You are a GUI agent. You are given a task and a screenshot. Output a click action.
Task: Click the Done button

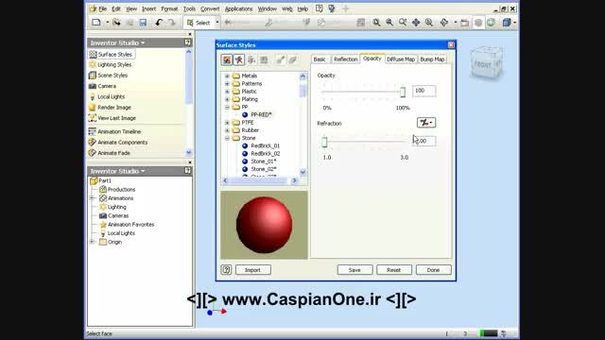(433, 270)
